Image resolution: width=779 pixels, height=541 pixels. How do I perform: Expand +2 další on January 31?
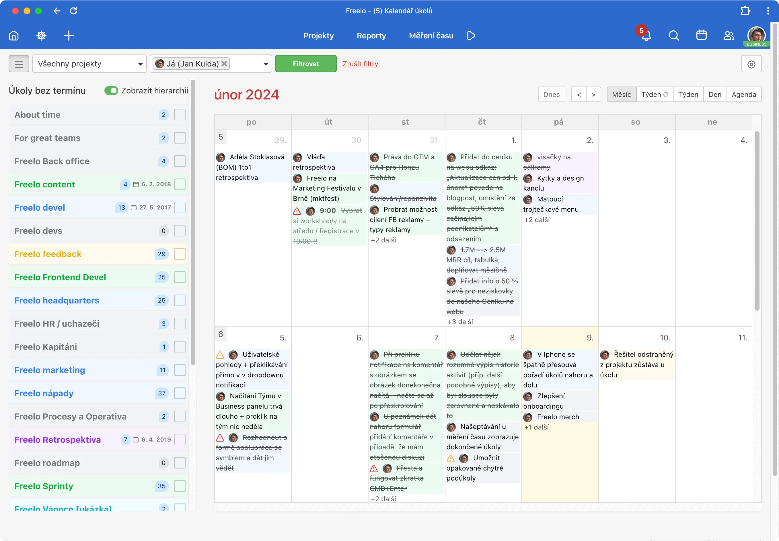pos(383,240)
